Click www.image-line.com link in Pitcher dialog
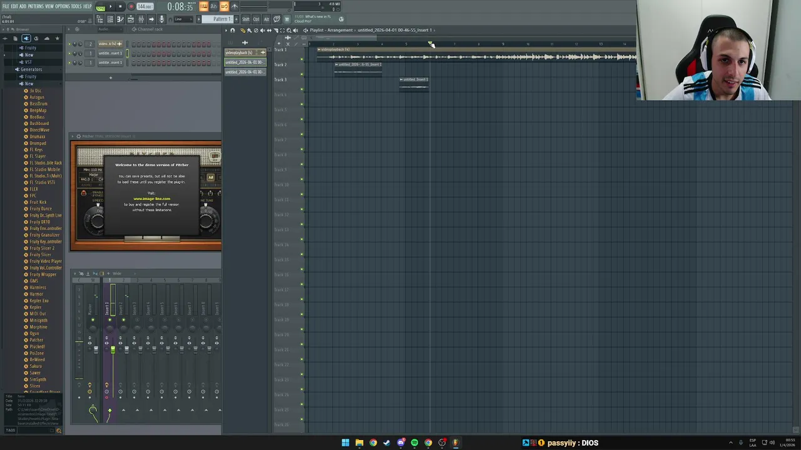This screenshot has height=450, width=801. point(151,199)
